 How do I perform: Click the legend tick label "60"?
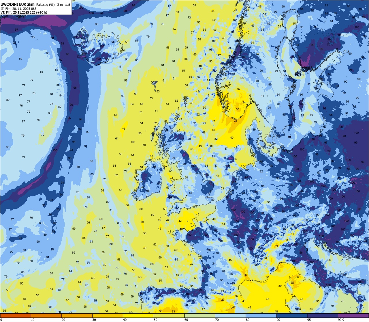[186, 320]
